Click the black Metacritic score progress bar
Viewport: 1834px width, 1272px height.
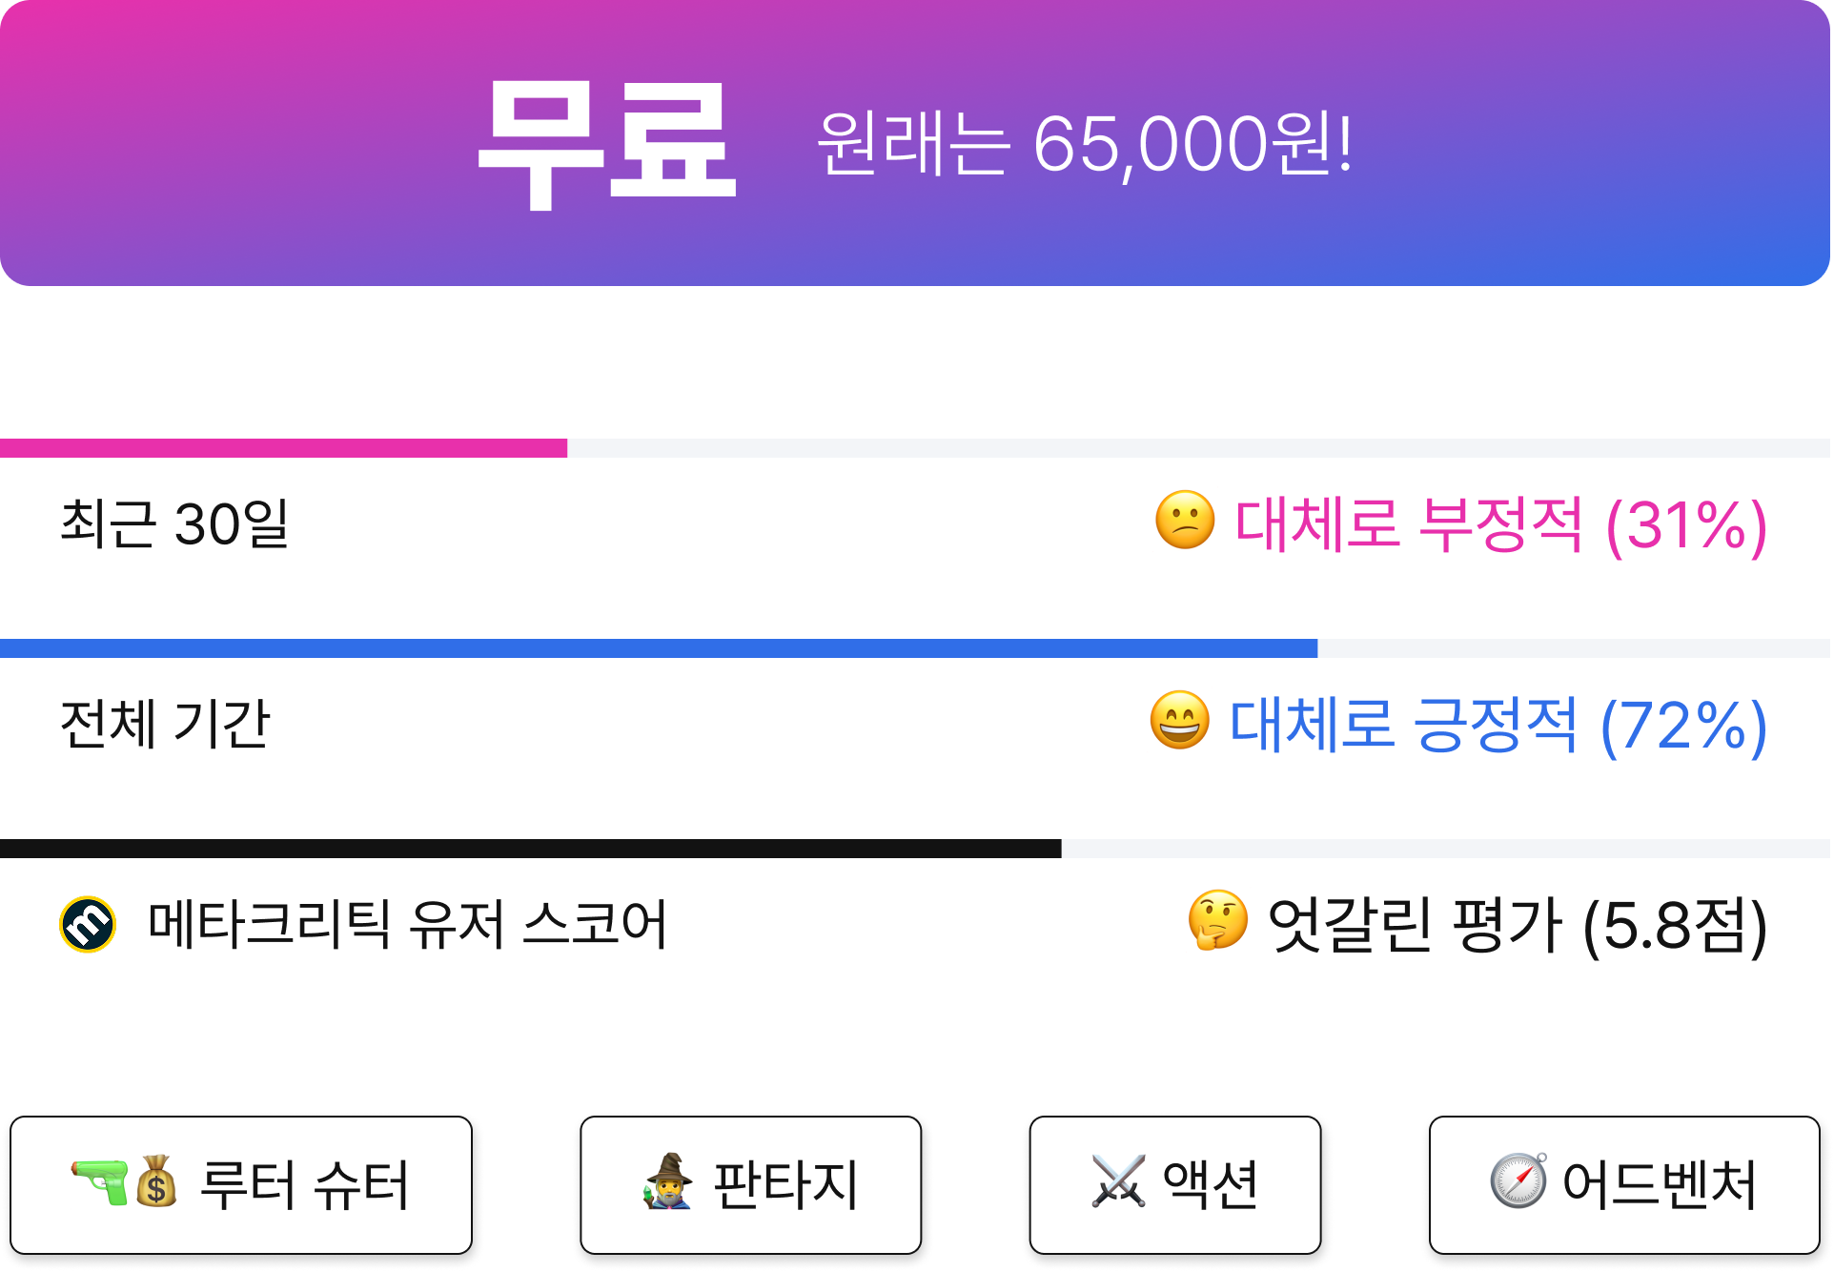click(x=530, y=849)
